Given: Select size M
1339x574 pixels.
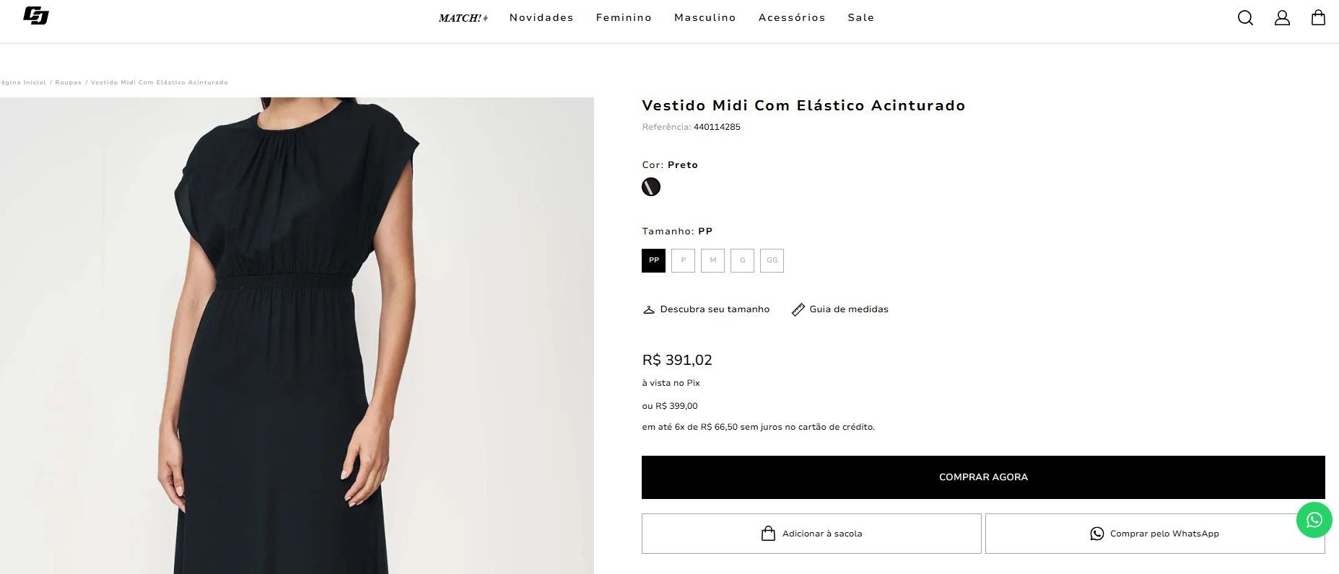Looking at the screenshot, I should [712, 260].
